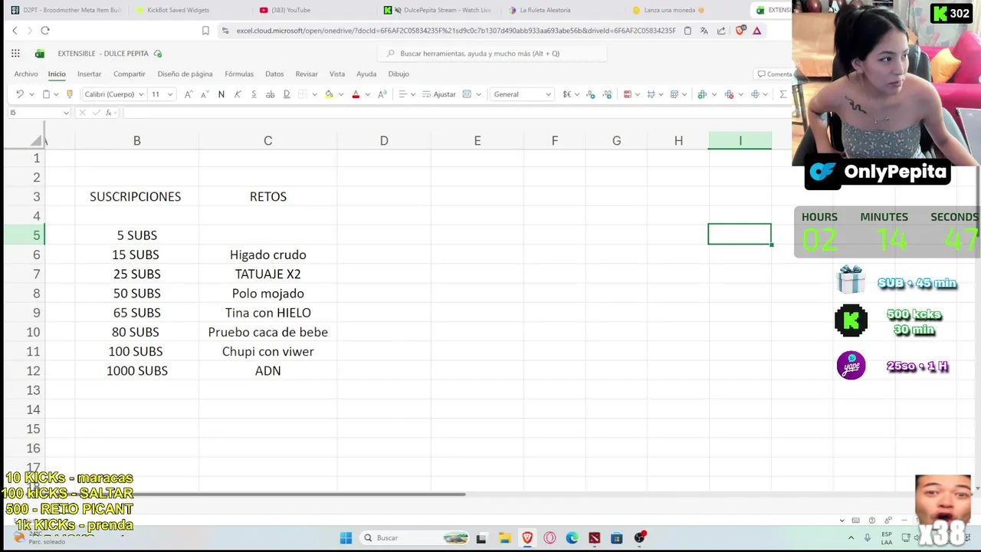Screen dimensions: 981x552
Task: Select row 8 header
Action: [x=36, y=293]
